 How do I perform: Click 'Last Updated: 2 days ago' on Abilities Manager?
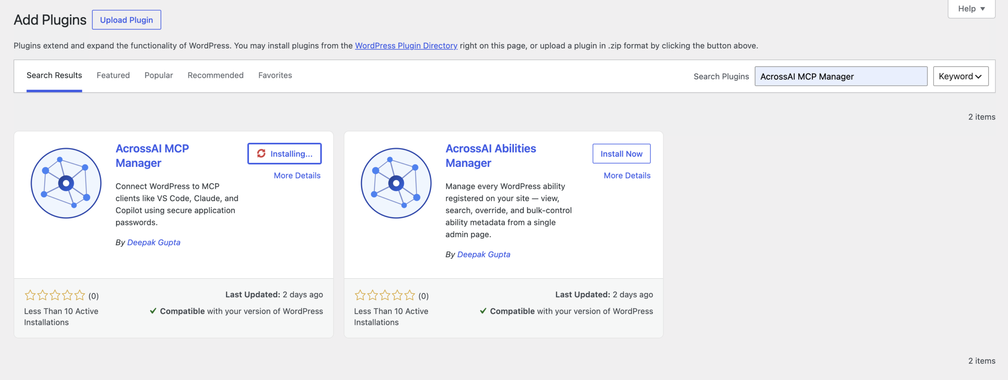click(604, 295)
